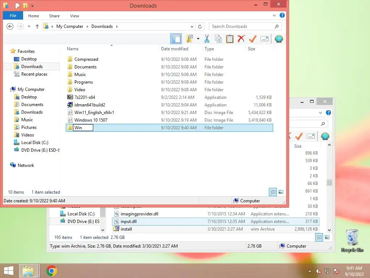
Task: Expand the ribbon using the chevron
Action: tap(274, 15)
